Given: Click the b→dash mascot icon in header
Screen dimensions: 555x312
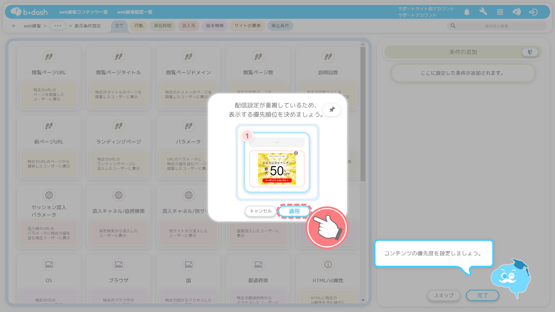Looking at the screenshot, I should pos(517,12).
